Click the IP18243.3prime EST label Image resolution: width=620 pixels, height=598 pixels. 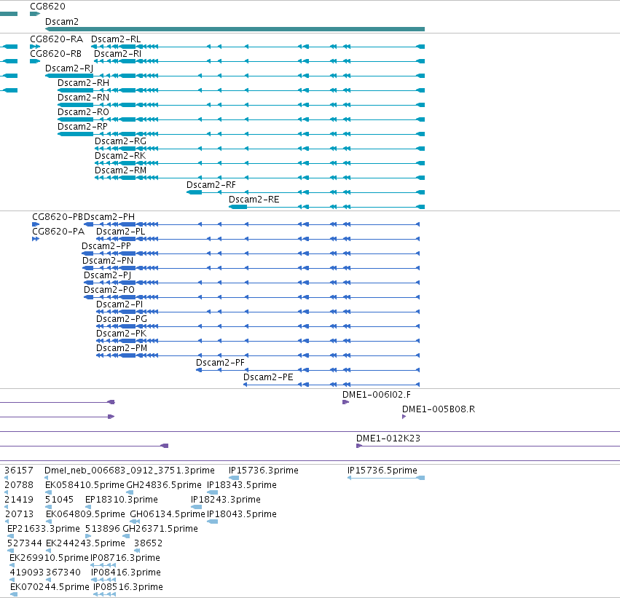[226, 500]
